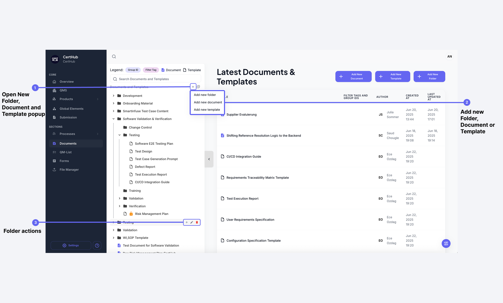Click the pencil icon to rename the Testing folder
The height and width of the screenshot is (303, 503).
192,222
